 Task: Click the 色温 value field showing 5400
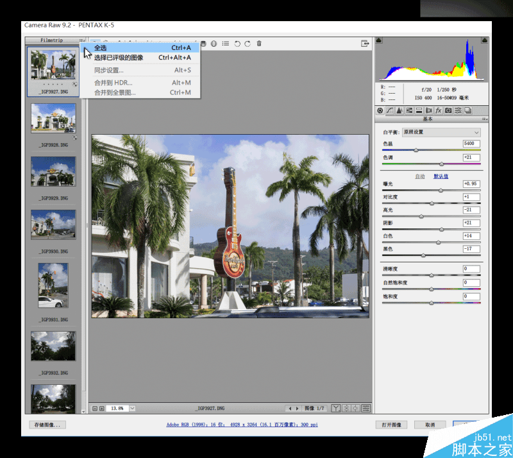point(471,144)
